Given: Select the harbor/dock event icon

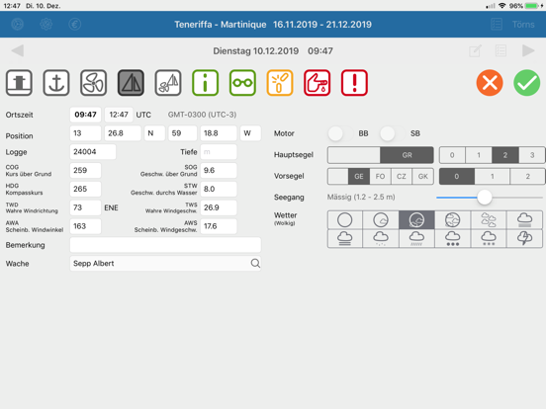Looking at the screenshot, I should 19,83.
